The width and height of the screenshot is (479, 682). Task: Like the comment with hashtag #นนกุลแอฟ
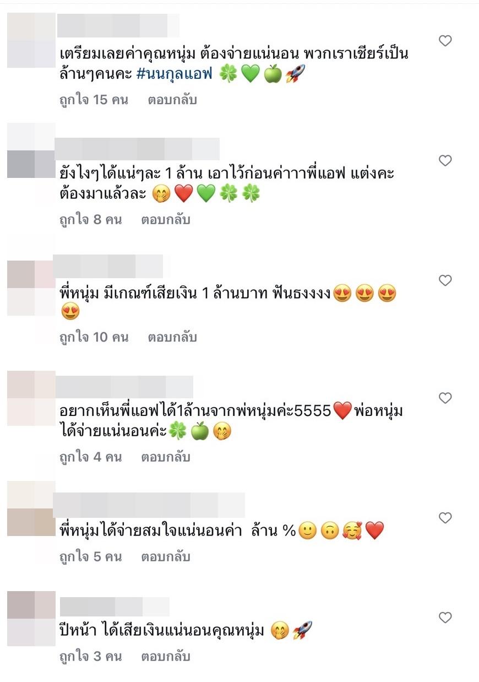click(x=445, y=41)
